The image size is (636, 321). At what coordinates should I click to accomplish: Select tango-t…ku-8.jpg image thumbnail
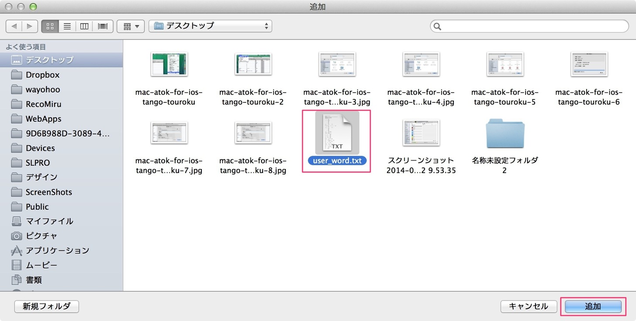[253, 133]
